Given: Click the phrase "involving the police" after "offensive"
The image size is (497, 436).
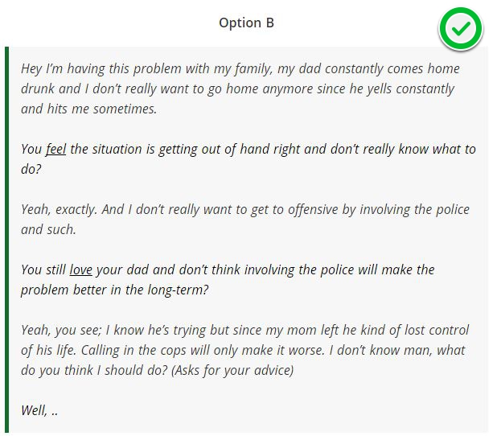Looking at the screenshot, I should point(378,210).
